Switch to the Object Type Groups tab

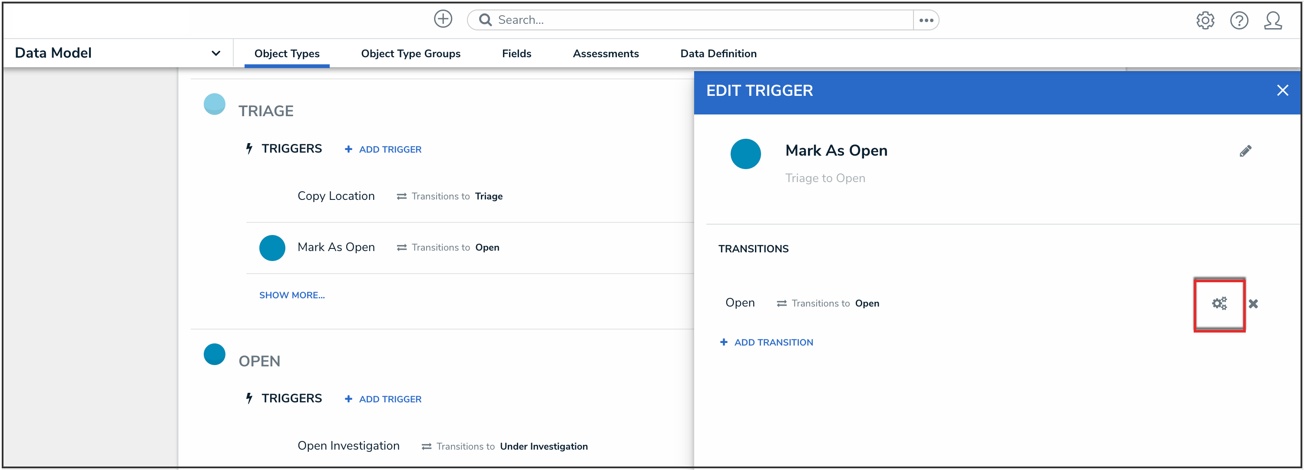[410, 54]
